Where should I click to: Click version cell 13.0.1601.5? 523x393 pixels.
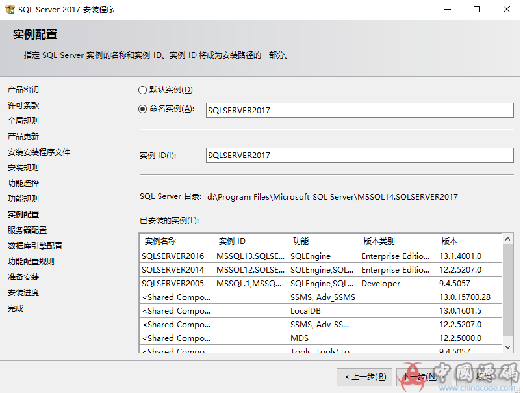click(x=469, y=311)
